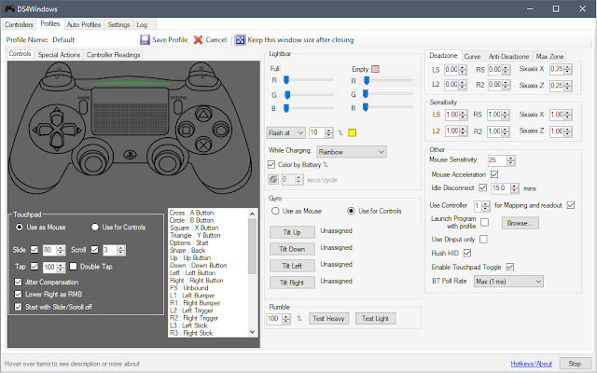Click the L2 trigger on controller image
The image size is (597, 373).
click(60, 68)
